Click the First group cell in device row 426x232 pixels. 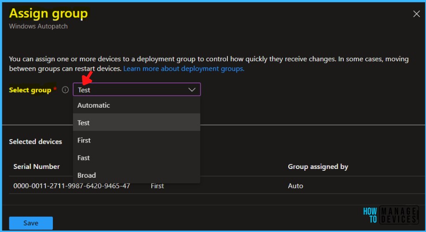click(x=157, y=186)
